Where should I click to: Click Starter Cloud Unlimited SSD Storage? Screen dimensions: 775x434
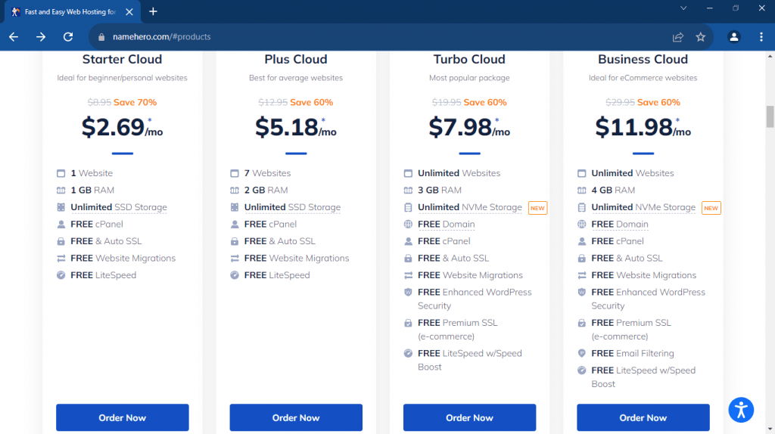[x=119, y=207]
